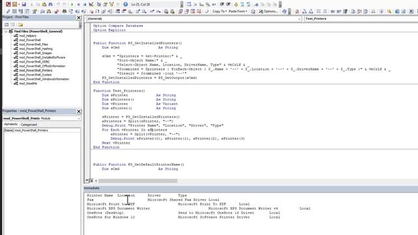Open dropdown arrow next to Insert module icon
Image resolution: width=418 pixels, height=235 pixels.
pos(19,5)
